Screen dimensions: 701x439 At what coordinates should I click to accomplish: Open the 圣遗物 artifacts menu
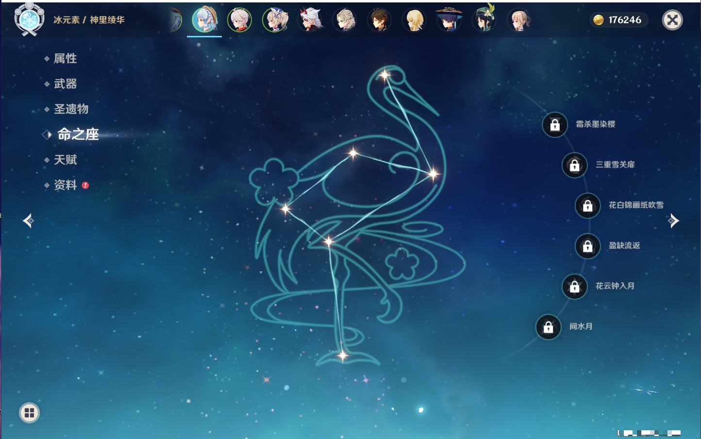tap(71, 109)
